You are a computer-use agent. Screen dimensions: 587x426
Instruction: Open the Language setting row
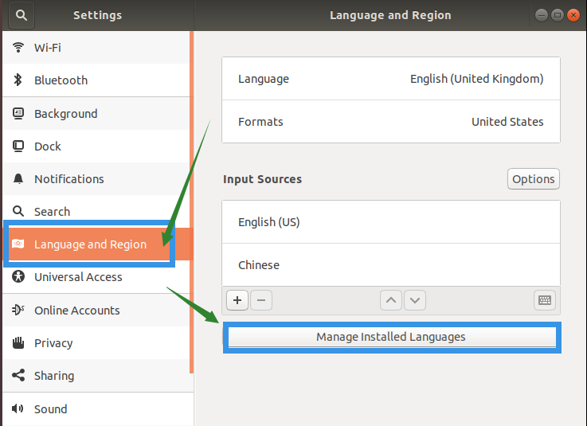pos(390,79)
